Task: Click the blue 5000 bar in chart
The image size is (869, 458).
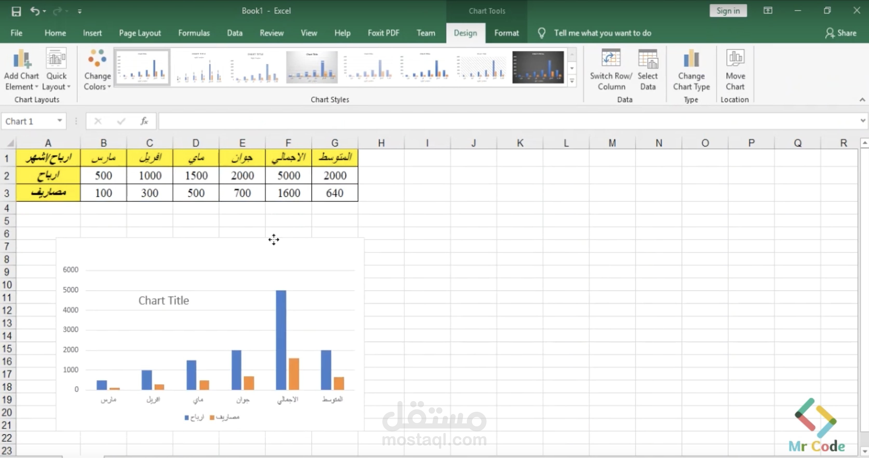Action: click(281, 340)
